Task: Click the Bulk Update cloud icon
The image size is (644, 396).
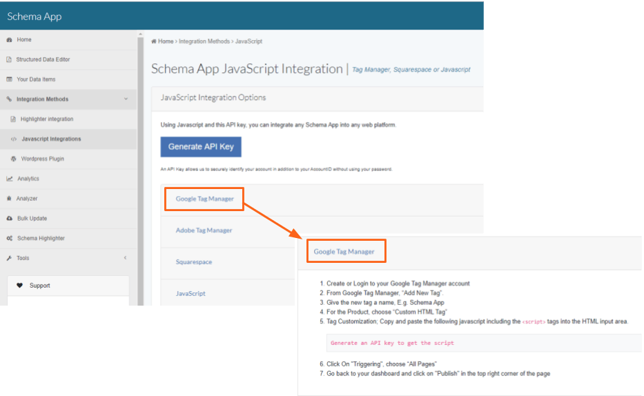Action: 10,218
